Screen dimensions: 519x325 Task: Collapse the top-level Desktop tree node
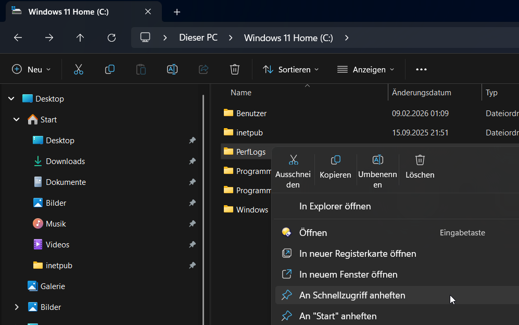coord(11,99)
